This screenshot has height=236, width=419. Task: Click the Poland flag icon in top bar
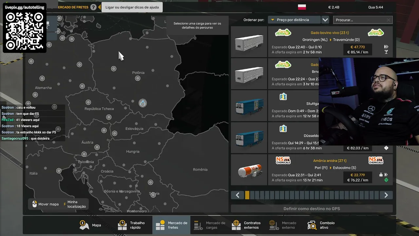[302, 7]
